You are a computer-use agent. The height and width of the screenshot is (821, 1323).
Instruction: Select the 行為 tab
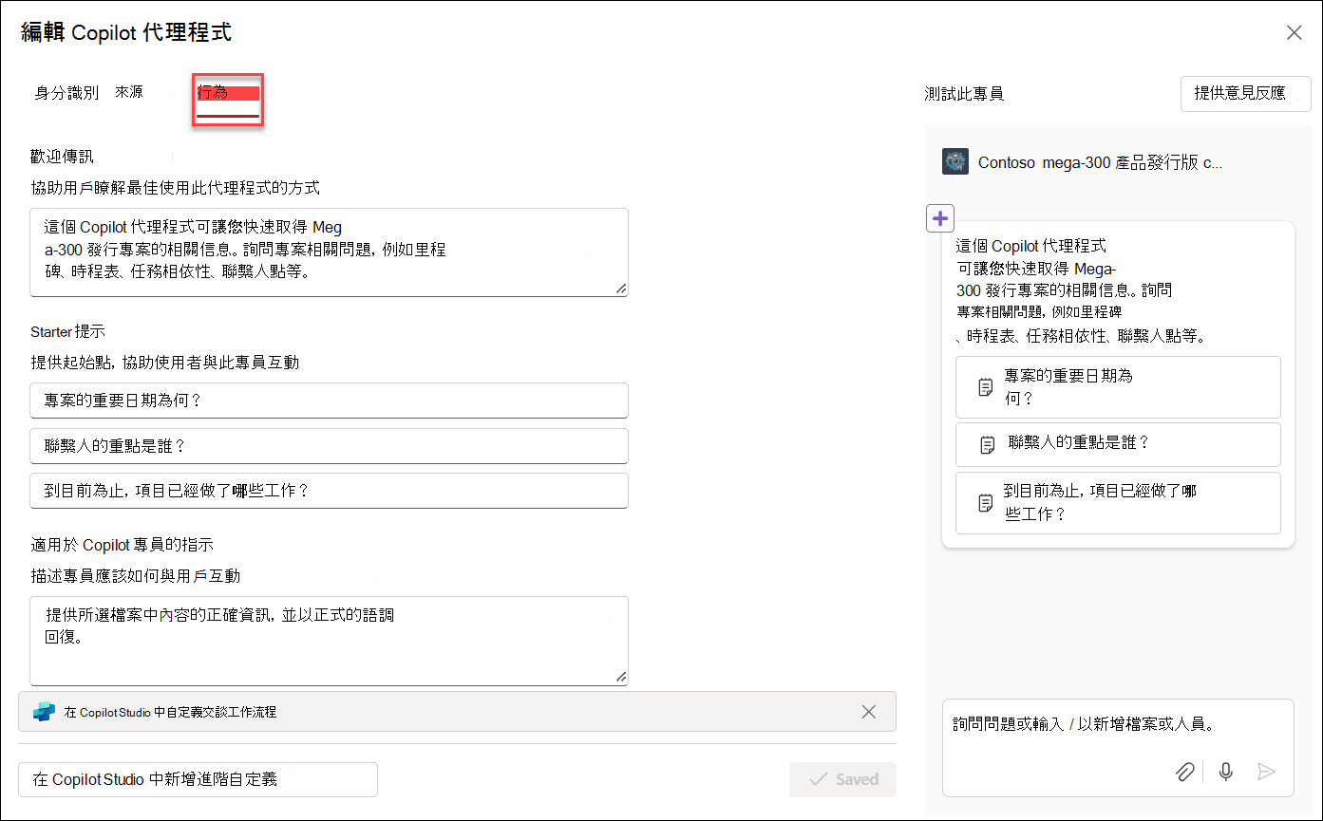click(x=227, y=98)
